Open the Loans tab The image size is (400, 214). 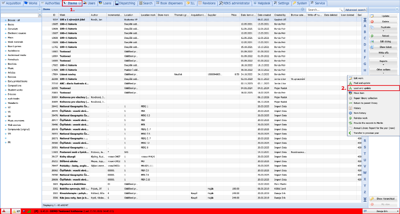tap(105, 3)
